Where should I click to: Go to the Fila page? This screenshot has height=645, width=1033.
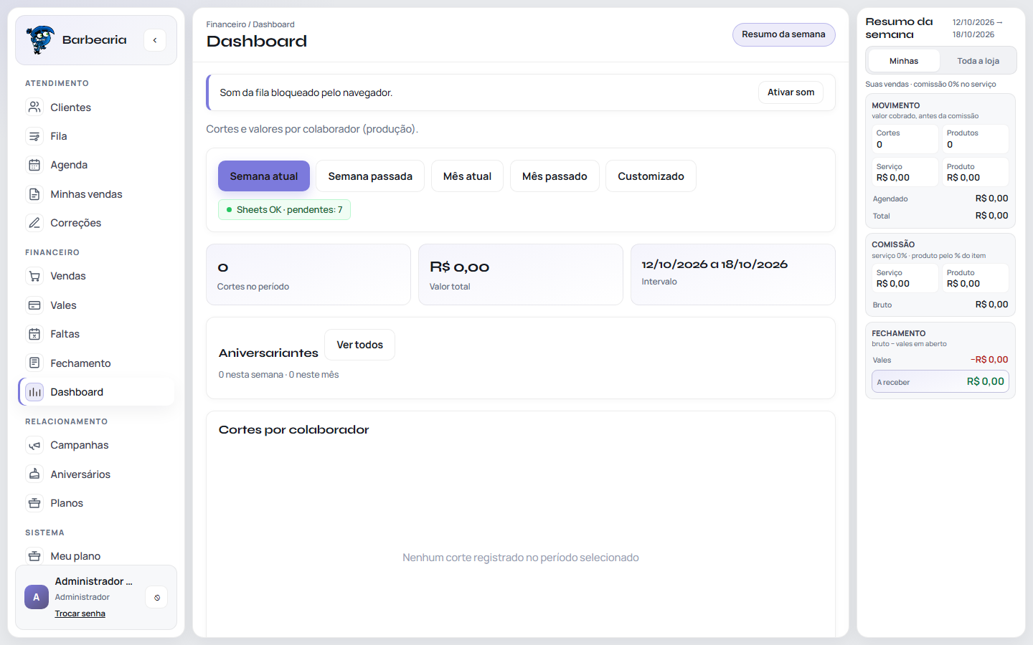(96, 136)
